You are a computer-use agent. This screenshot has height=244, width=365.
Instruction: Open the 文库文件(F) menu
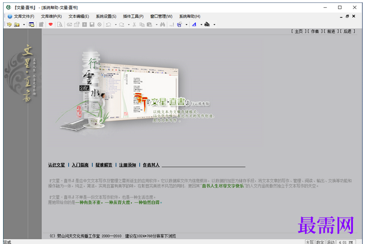click(x=24, y=16)
